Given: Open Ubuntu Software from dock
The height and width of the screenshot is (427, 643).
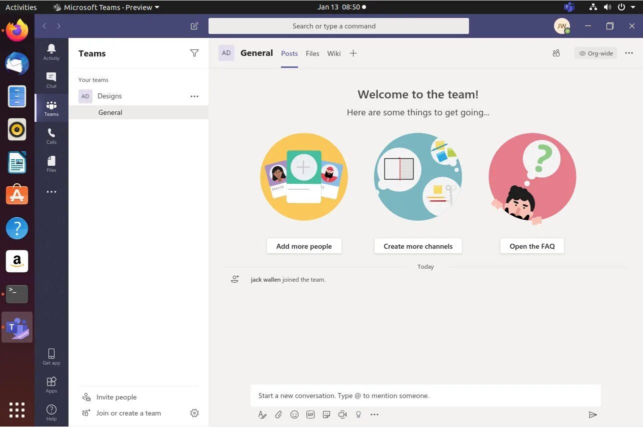Looking at the screenshot, I should click(x=17, y=195).
